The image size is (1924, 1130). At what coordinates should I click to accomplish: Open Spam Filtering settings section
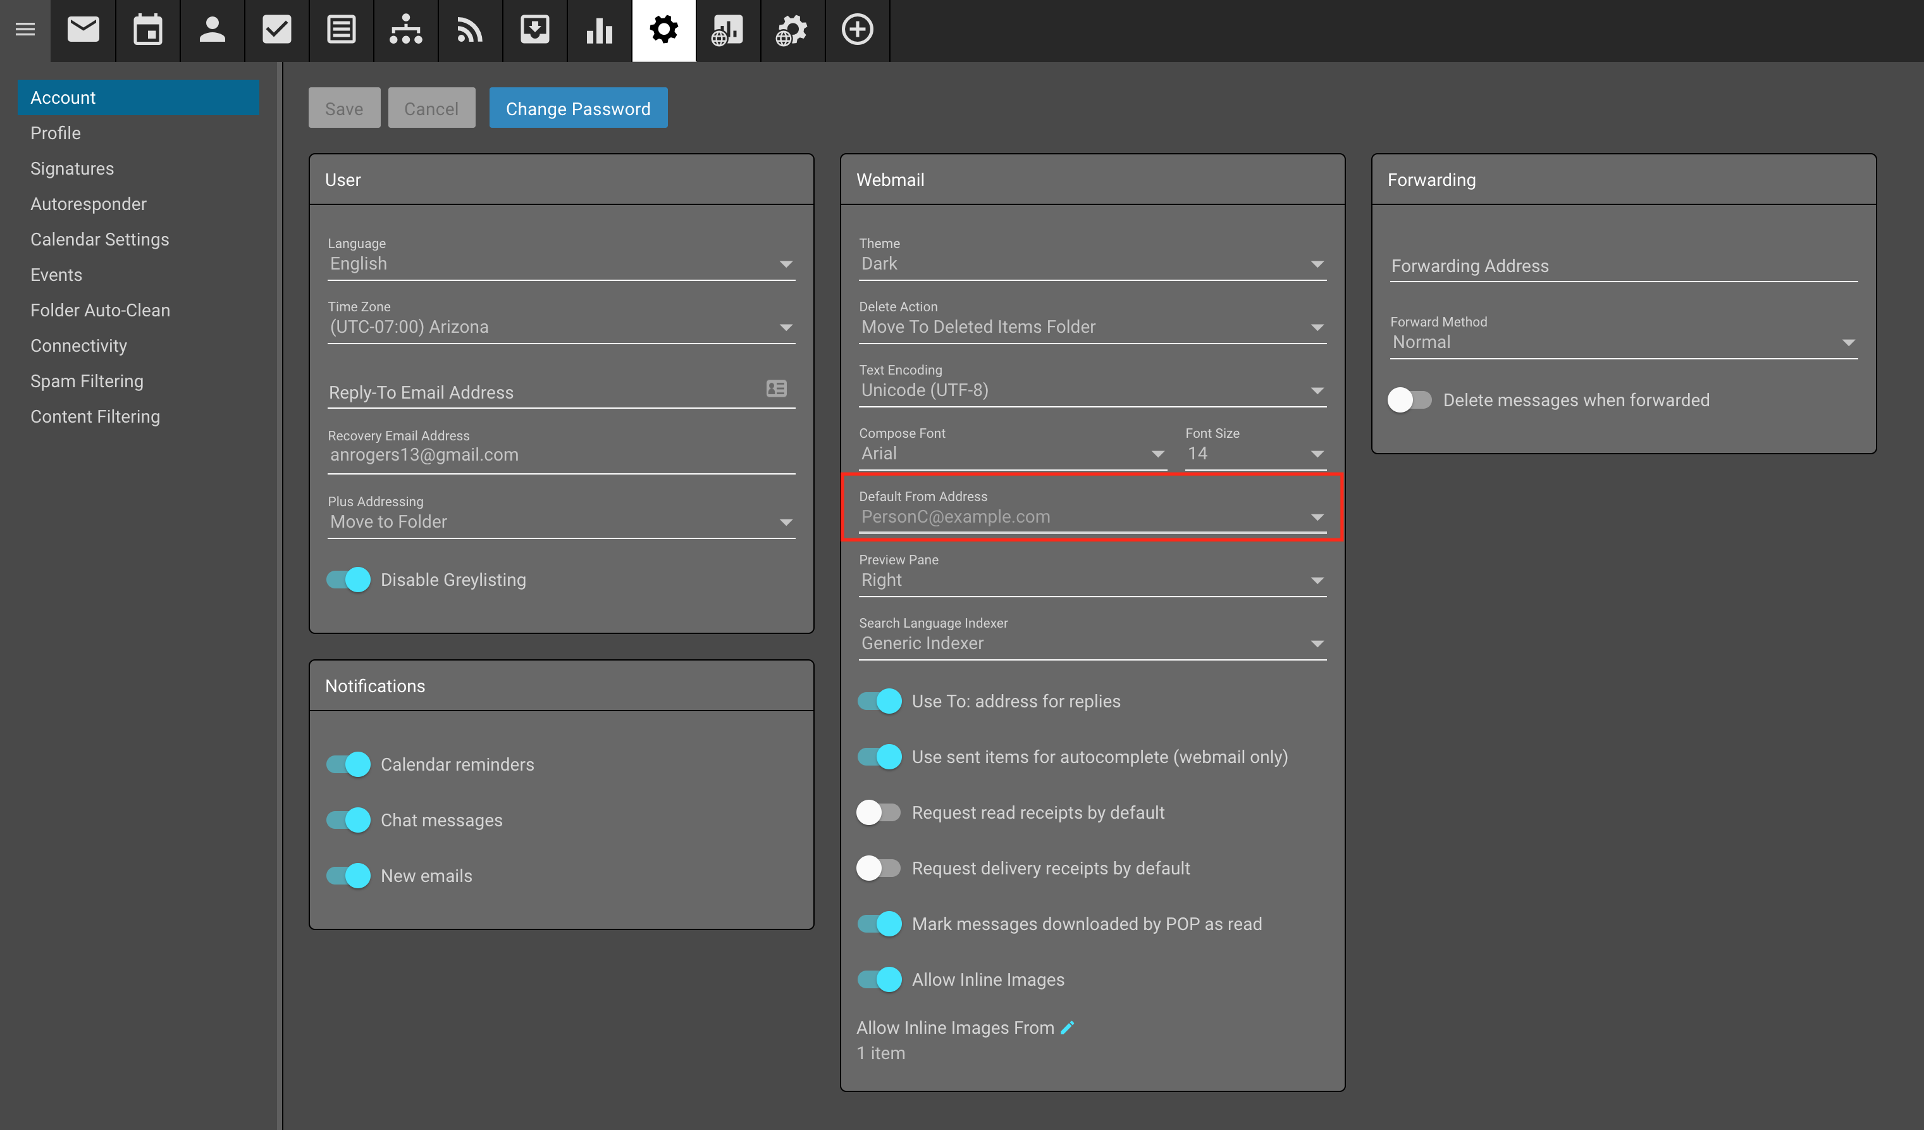click(86, 381)
